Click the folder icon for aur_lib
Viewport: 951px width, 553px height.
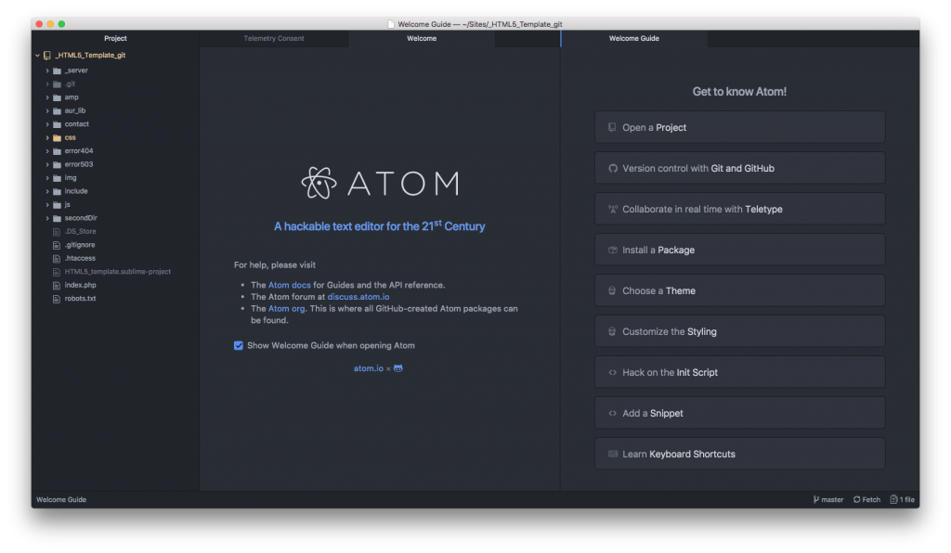pyautogui.click(x=57, y=110)
